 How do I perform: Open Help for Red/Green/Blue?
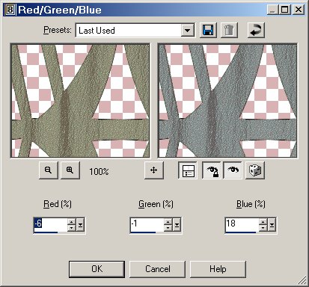tap(218, 269)
